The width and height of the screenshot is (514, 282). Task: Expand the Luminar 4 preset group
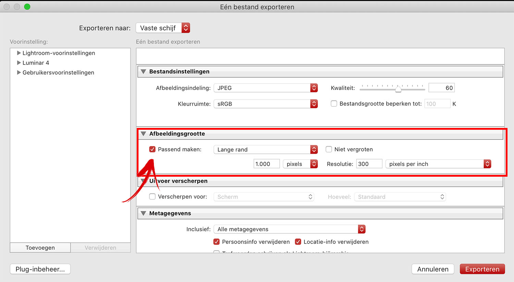pyautogui.click(x=19, y=63)
